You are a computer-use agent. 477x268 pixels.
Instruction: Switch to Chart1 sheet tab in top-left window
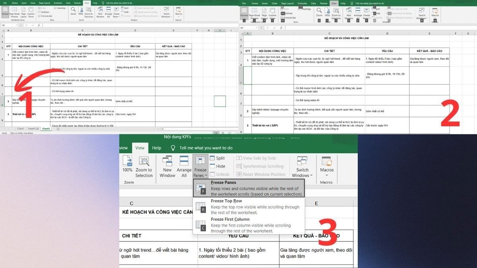tap(20, 129)
